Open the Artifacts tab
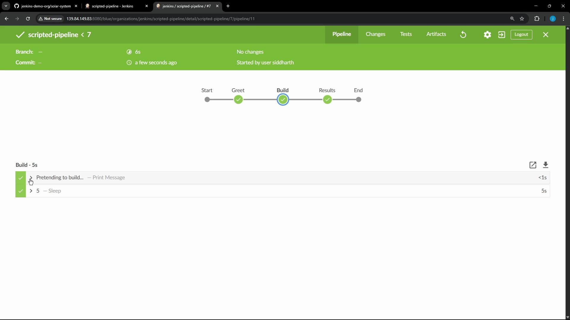The width and height of the screenshot is (570, 320). (x=436, y=34)
